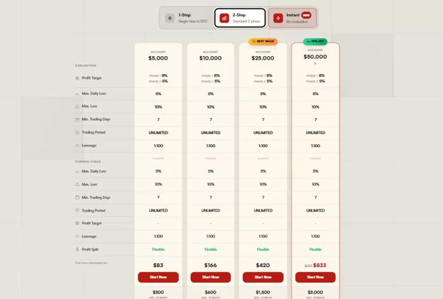Select the 2-Step standard plan tab

coord(240,18)
